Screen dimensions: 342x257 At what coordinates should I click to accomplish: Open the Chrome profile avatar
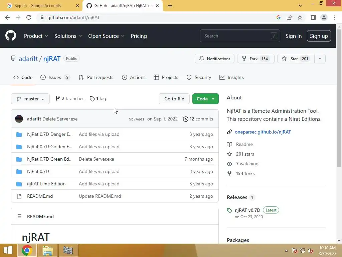(324, 17)
